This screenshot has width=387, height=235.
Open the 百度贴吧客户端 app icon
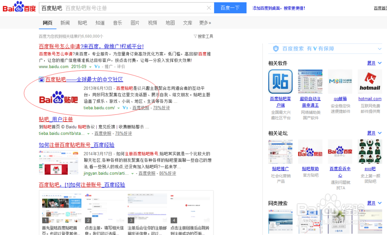click(x=280, y=82)
